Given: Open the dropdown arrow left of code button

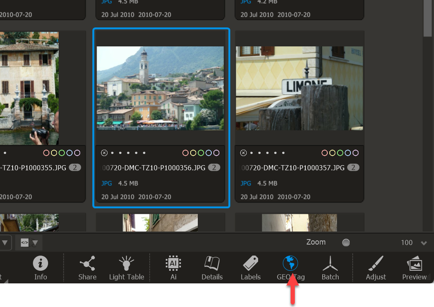Looking at the screenshot, I should (5, 243).
